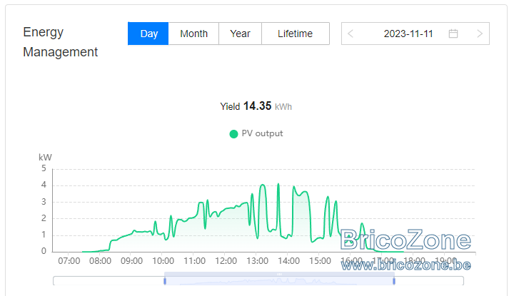Click the top grip of zoom range bar

280,275
